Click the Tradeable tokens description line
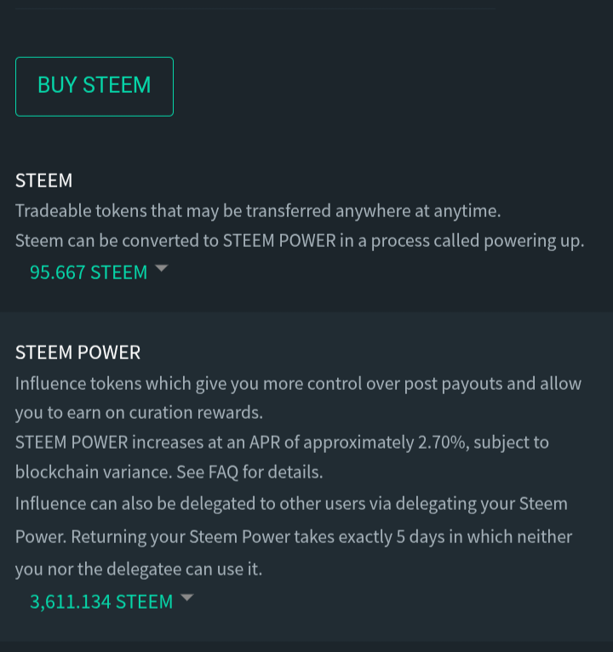 point(258,211)
